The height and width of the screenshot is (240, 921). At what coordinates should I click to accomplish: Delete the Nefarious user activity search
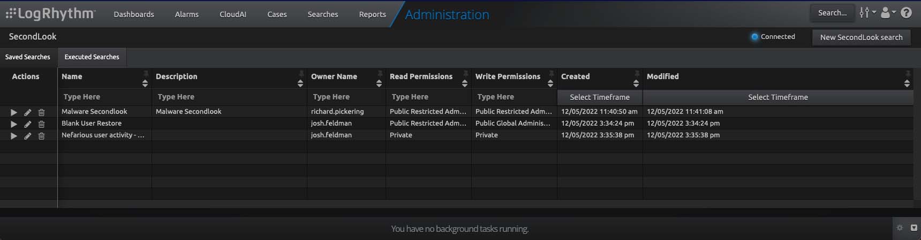coord(41,136)
